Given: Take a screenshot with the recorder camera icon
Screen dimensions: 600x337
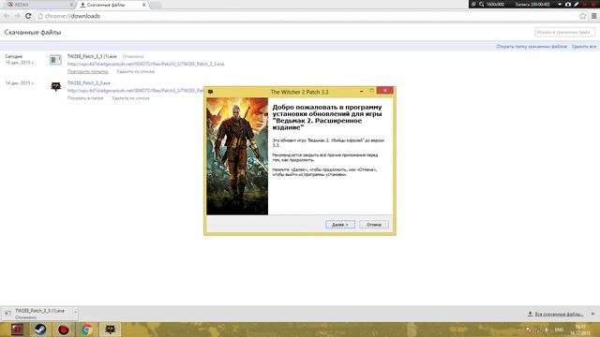Looking at the screenshot, I should point(568,4).
